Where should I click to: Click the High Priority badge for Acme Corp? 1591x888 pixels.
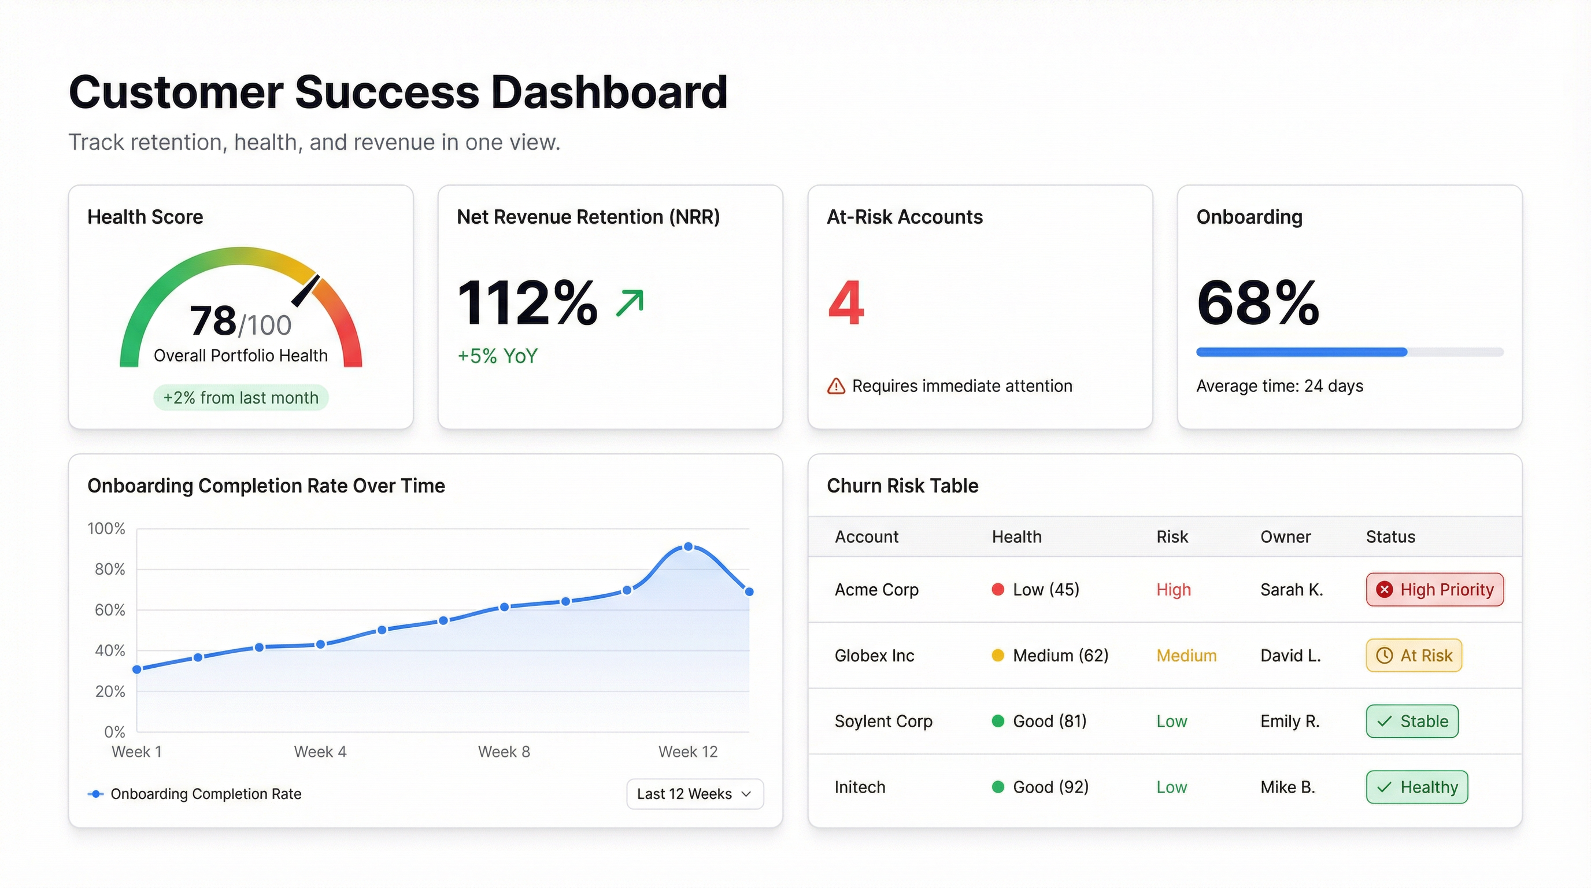point(1434,590)
